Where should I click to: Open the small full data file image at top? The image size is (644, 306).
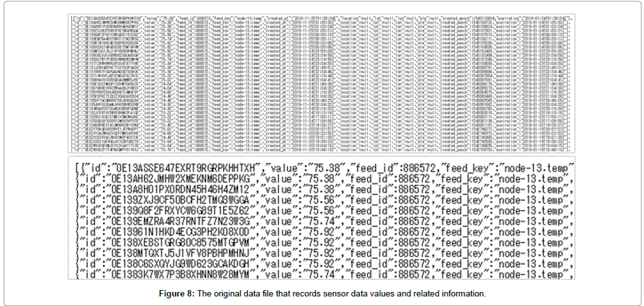click(x=321, y=83)
